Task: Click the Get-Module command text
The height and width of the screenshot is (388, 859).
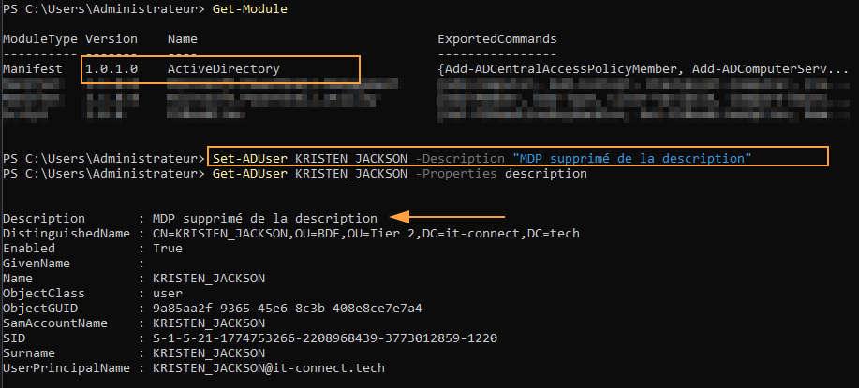Action: coord(247,8)
